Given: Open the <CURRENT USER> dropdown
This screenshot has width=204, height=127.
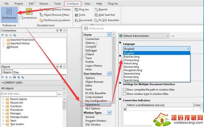Looking at the screenshot, I should [33, 83].
